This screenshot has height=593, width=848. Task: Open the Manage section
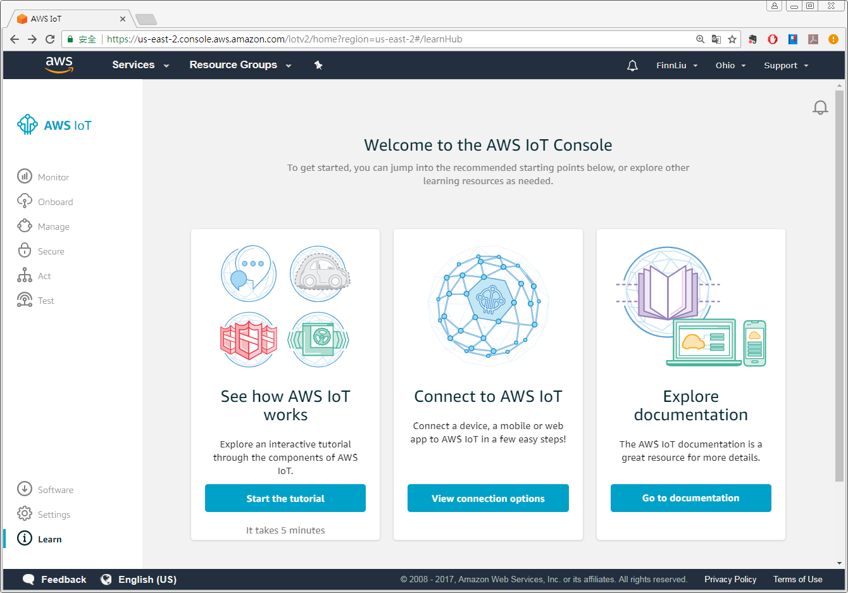click(54, 227)
